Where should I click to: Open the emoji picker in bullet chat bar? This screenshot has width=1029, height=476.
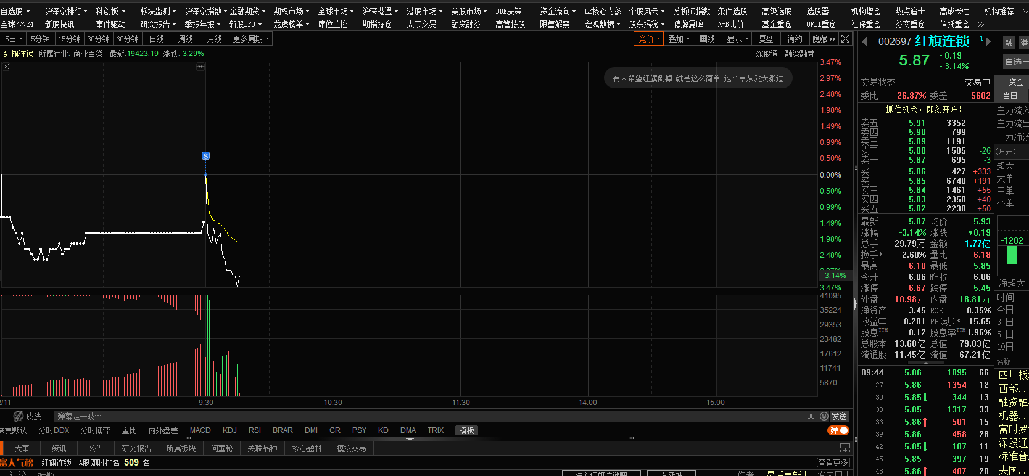[x=824, y=416]
